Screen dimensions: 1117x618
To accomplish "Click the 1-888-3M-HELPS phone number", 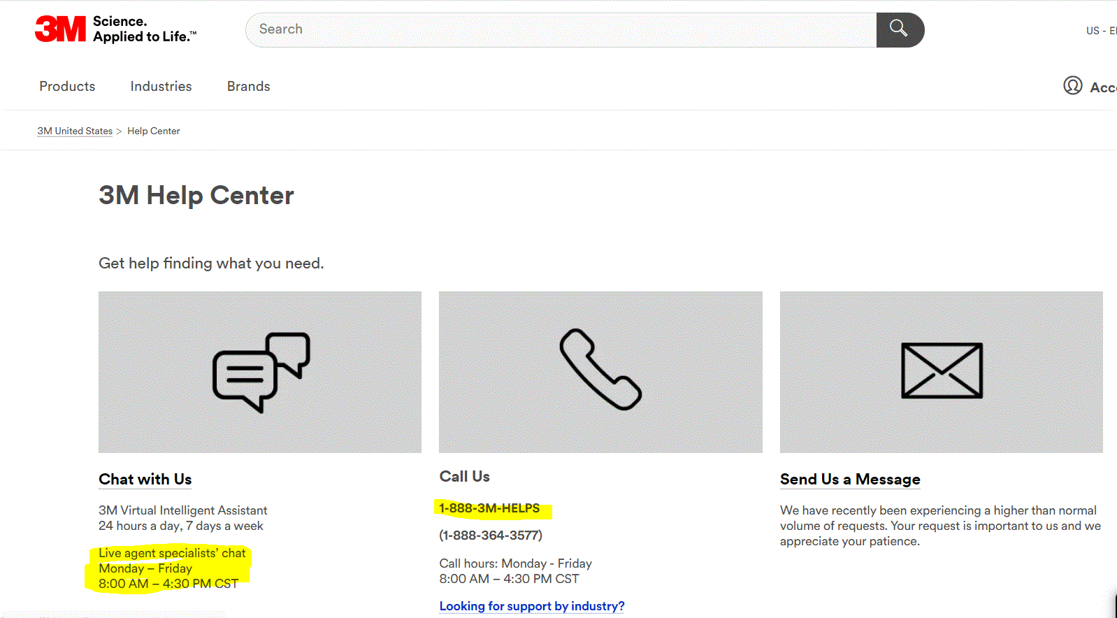I will coord(489,508).
